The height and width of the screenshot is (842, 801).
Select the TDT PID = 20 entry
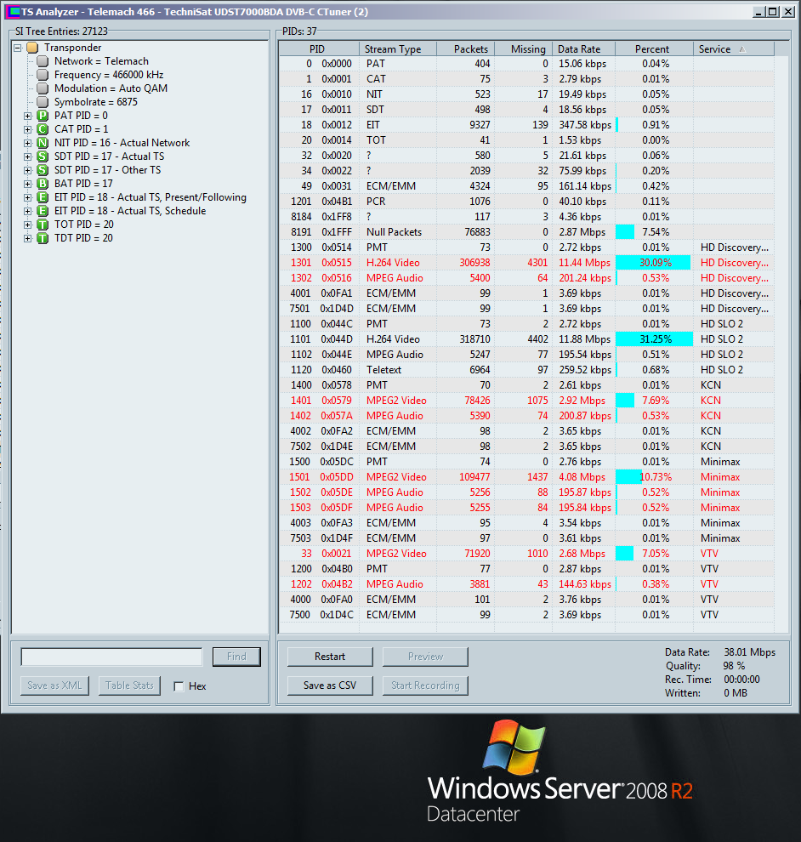tap(83, 238)
